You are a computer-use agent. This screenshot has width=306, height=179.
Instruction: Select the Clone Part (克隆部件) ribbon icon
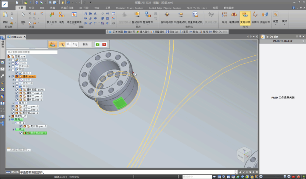click(265, 16)
